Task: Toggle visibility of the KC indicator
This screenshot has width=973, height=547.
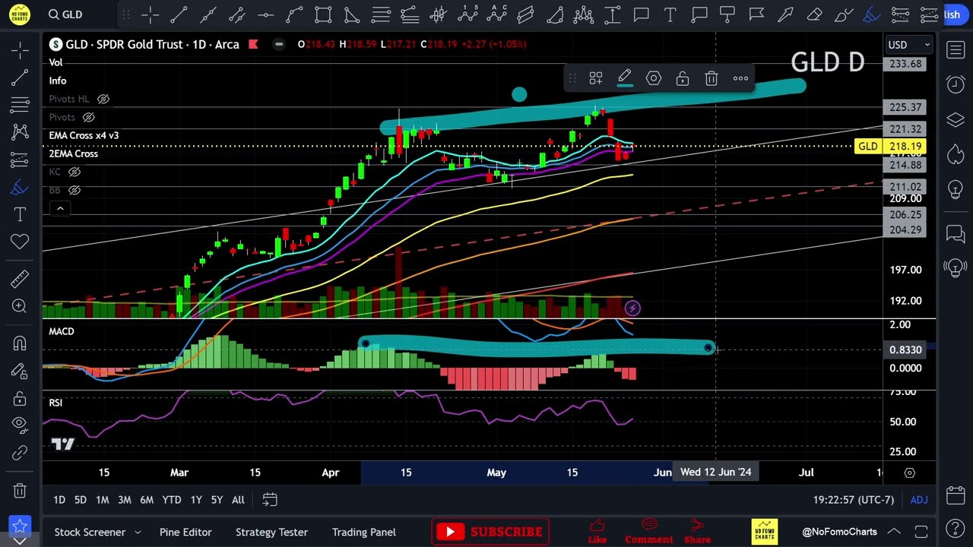Action: (74, 172)
